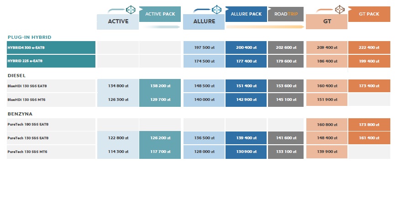Click the 133 100 zł RoadTrip price cell
The width and height of the screenshot is (399, 210).
pyautogui.click(x=286, y=152)
